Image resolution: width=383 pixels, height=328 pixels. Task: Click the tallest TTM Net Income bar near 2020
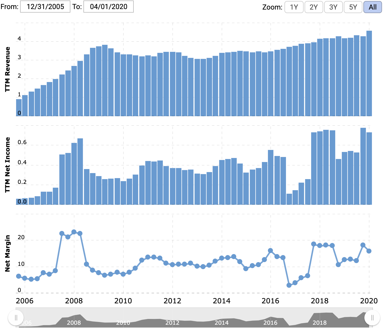click(363, 166)
